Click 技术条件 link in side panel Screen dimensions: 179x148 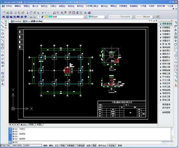click(x=166, y=108)
